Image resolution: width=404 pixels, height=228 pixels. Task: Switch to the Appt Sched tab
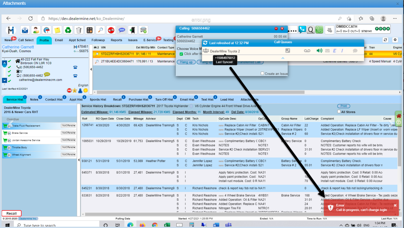tap(77, 40)
